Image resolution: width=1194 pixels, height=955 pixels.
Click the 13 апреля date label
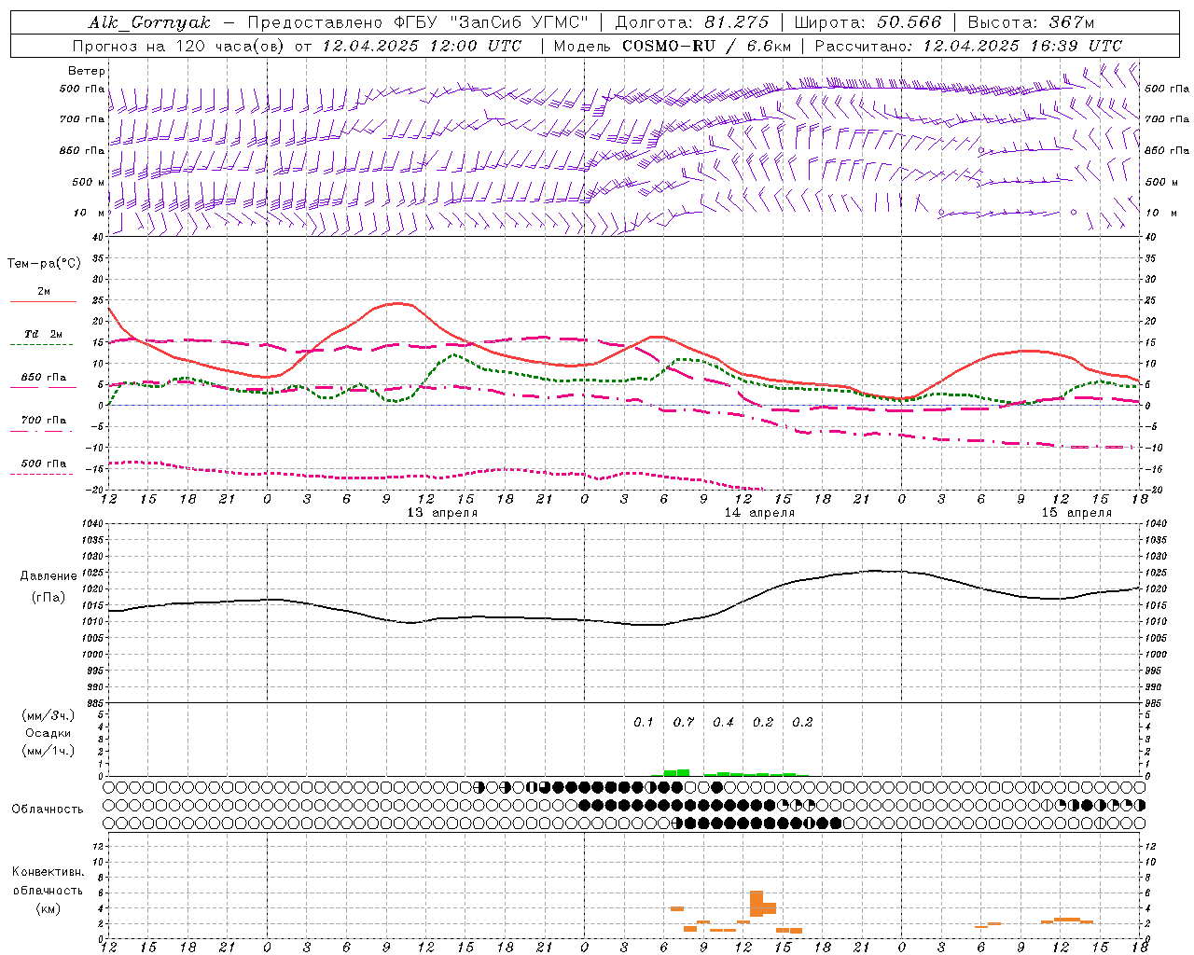pos(442,513)
